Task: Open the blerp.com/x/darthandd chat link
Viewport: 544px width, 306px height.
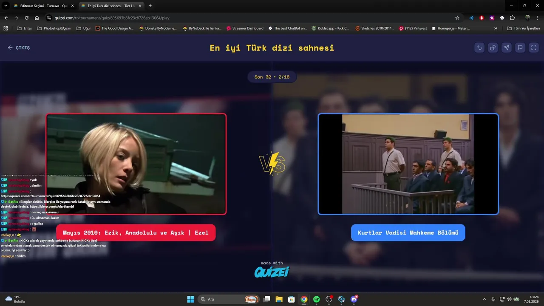Action: pos(52,207)
